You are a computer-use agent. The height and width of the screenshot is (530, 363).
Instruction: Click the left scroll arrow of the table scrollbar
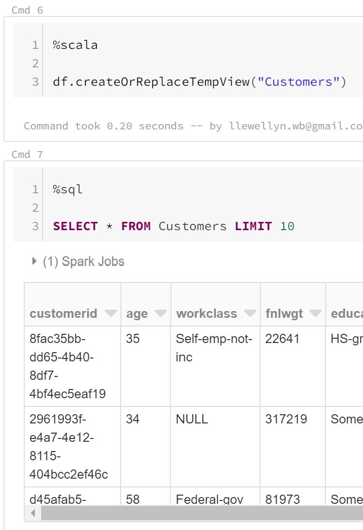33,513
